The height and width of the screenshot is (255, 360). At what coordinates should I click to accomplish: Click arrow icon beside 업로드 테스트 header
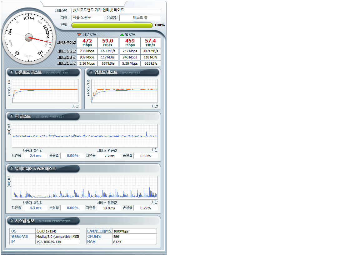pyautogui.click(x=91, y=72)
